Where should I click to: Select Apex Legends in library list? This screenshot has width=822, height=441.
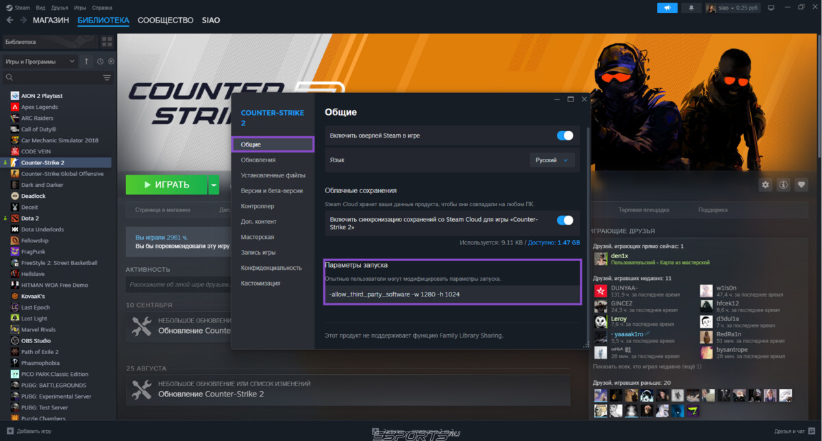pos(39,107)
